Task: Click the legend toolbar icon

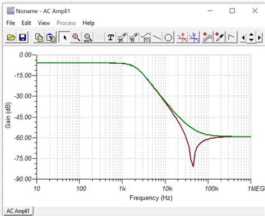Action: tap(145, 37)
